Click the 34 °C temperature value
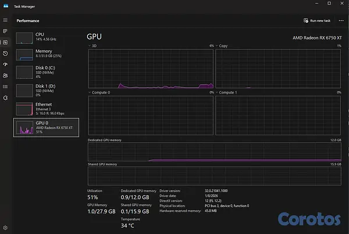 click(x=127, y=226)
